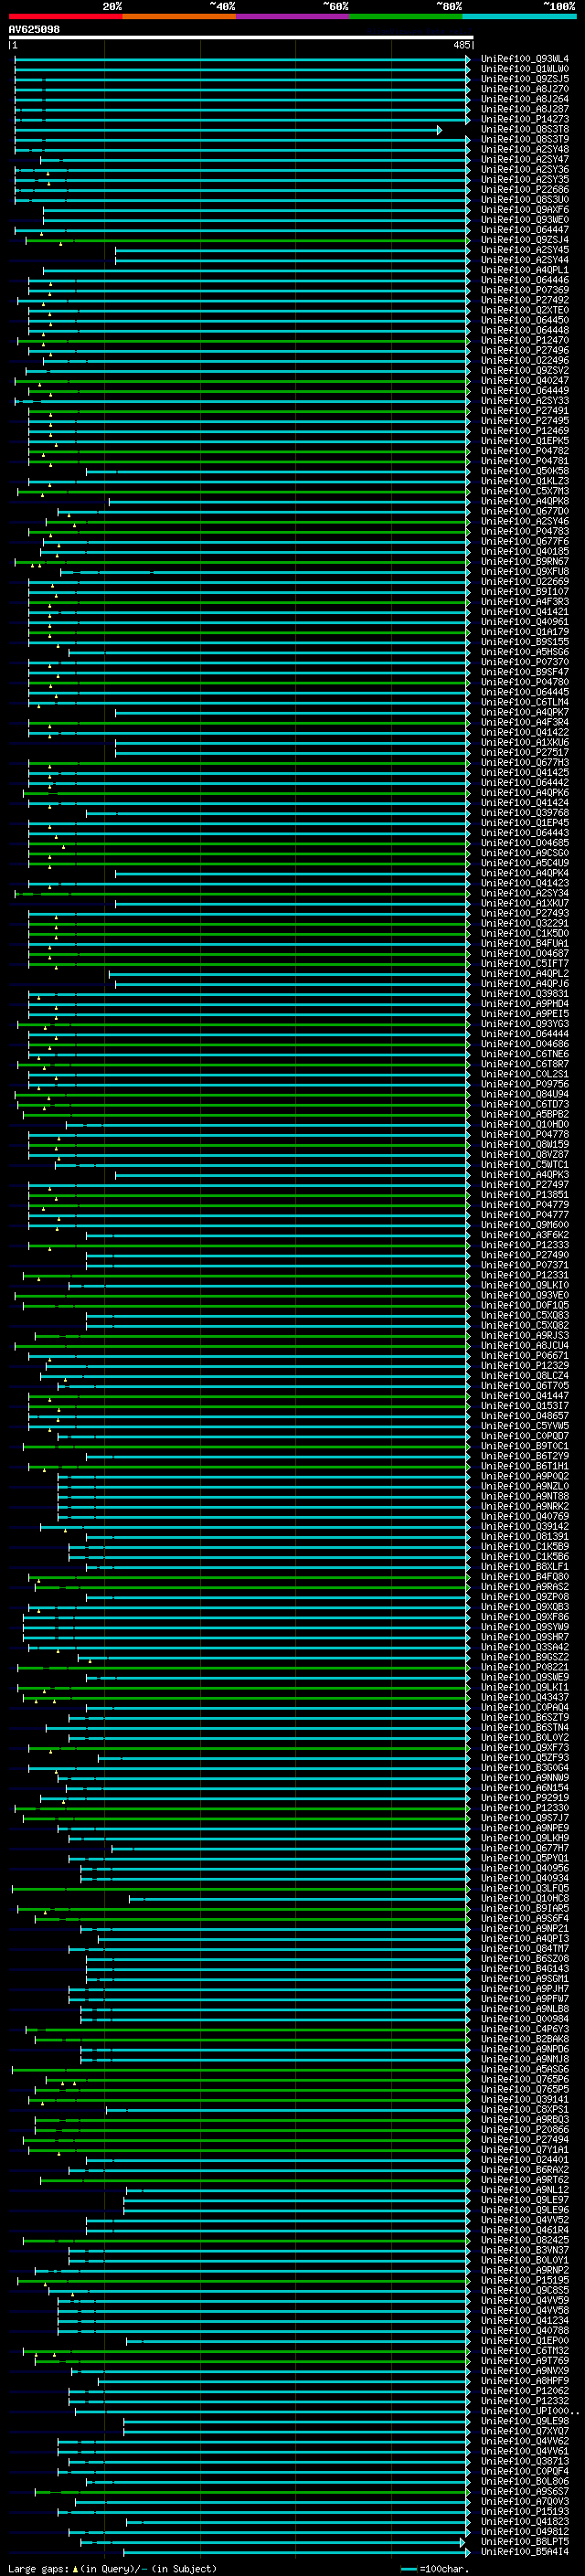Open hit UniRef100_Q1WLW0
Image resolution: width=585 pixels, height=2576 pixels.
(524, 69)
